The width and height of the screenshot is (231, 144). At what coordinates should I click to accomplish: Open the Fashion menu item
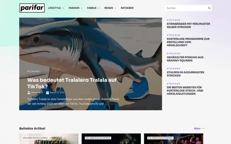(74, 8)
